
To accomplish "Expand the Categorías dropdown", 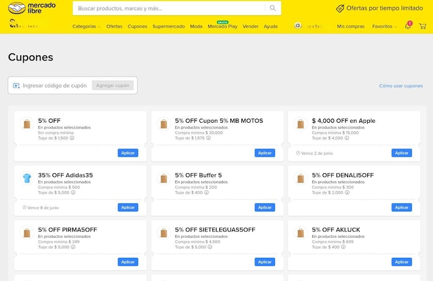I will (x=87, y=26).
